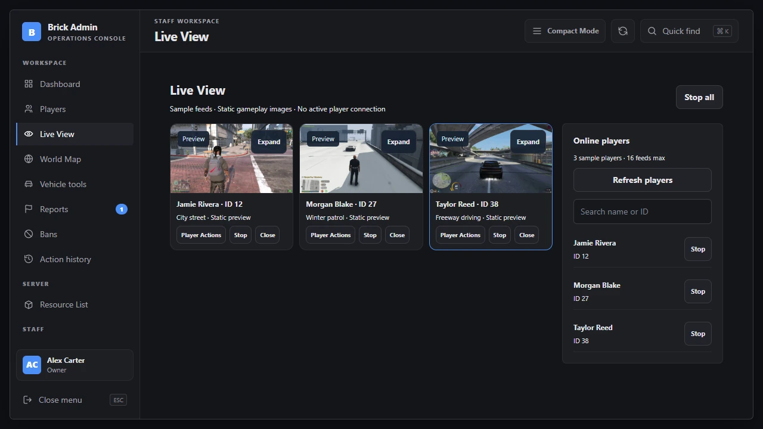Click the Search name or ID field
Screen dimensions: 763x429
point(643,212)
